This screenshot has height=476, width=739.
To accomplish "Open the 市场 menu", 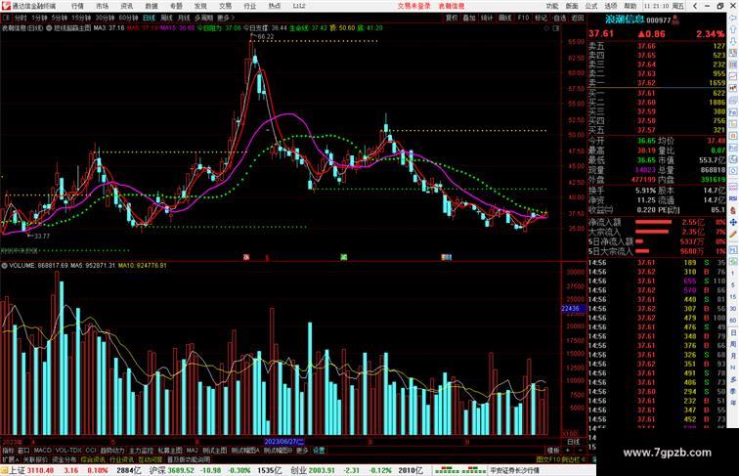I will pos(103,6).
